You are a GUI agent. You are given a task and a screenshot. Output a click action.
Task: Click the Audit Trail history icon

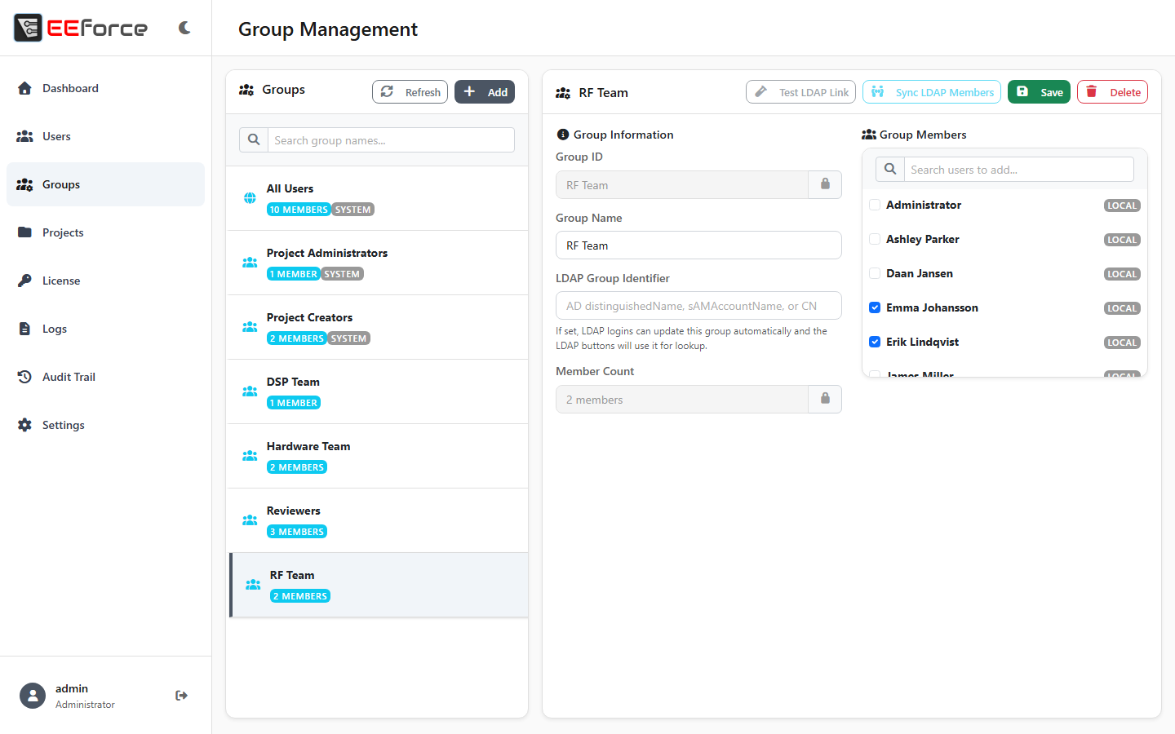click(24, 377)
